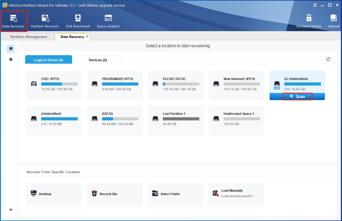Select the (Unidentified) 16.00 MB partition
The height and width of the screenshot is (221, 342).
pyautogui.click(x=54, y=120)
